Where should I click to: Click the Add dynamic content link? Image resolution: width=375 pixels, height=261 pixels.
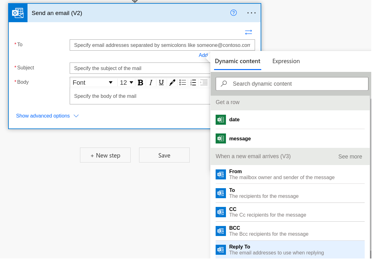(x=203, y=55)
